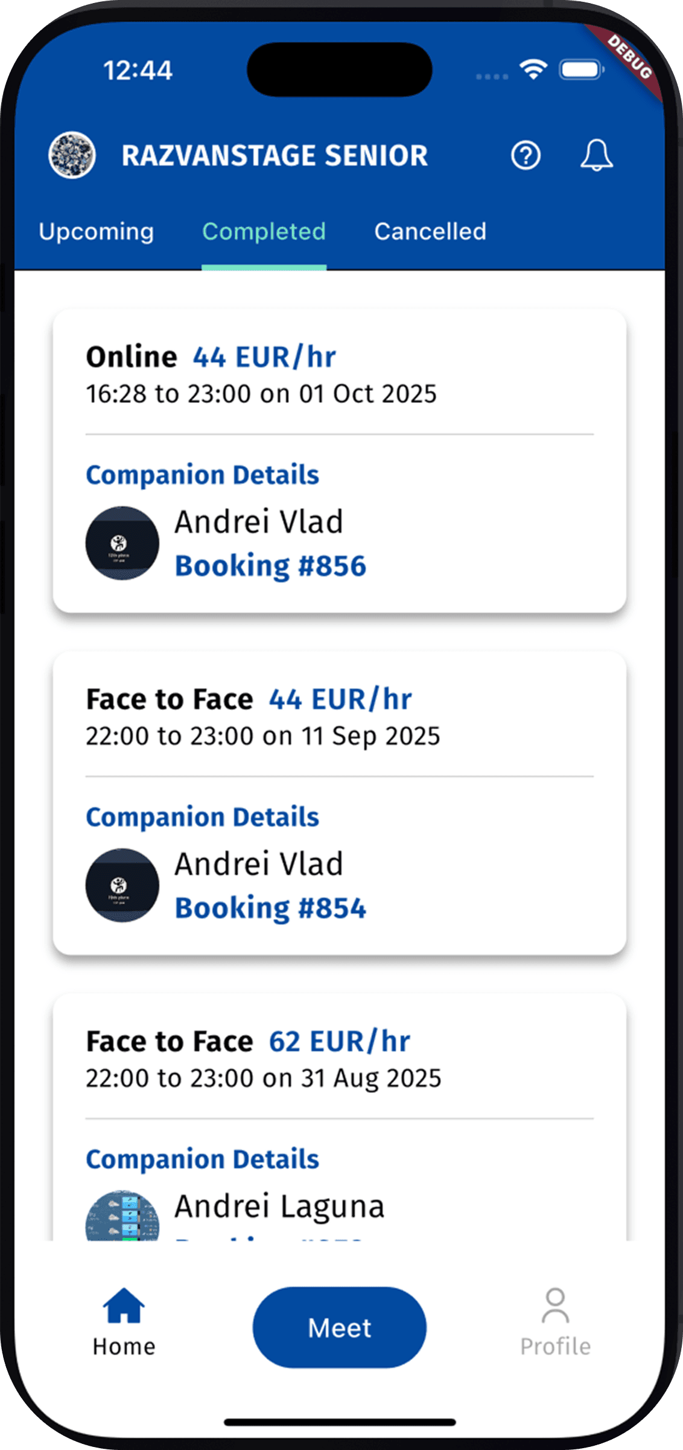Tap the Wi-Fi status icon
Viewport: 683px width, 1450px height.
(x=533, y=69)
